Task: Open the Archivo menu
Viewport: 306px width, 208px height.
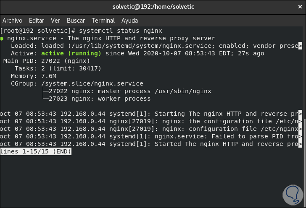Action: click(x=13, y=21)
